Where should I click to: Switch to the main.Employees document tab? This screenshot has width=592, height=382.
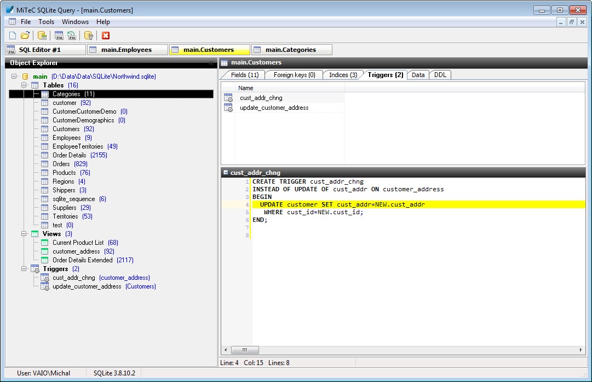point(127,50)
